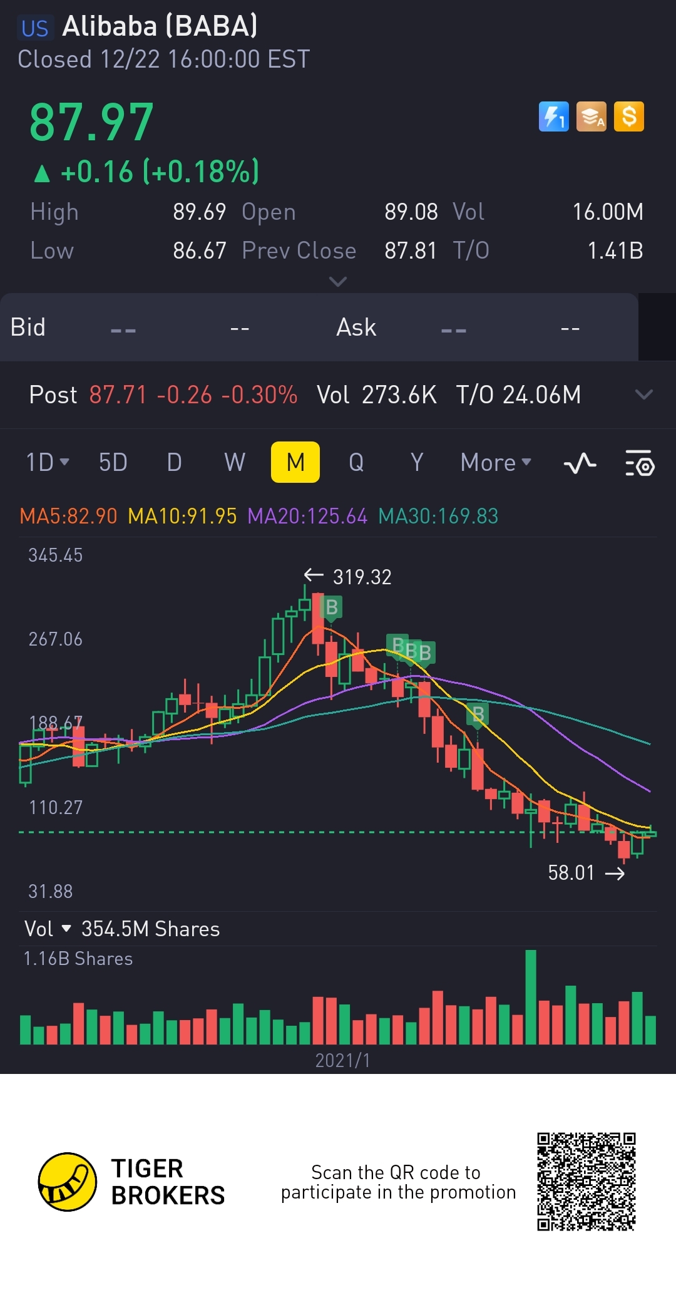Tap the Low 86.67 value
Screen dimensions: 676x1290
point(199,251)
